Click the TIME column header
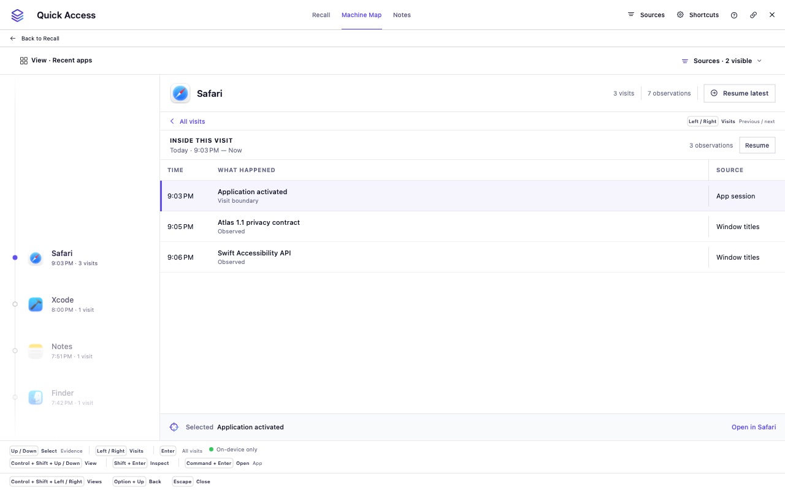The height and width of the screenshot is (490, 785). [175, 170]
